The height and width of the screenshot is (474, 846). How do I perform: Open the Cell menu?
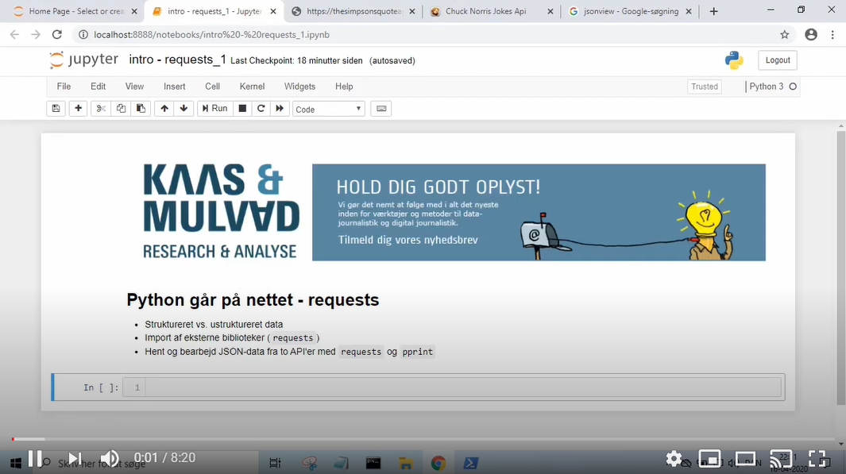point(213,87)
